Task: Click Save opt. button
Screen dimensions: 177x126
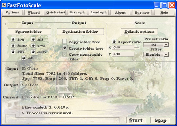Action: (x=77, y=12)
